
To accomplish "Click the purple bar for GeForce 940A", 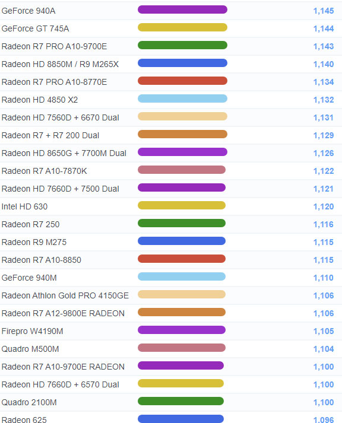I will click(182, 9).
